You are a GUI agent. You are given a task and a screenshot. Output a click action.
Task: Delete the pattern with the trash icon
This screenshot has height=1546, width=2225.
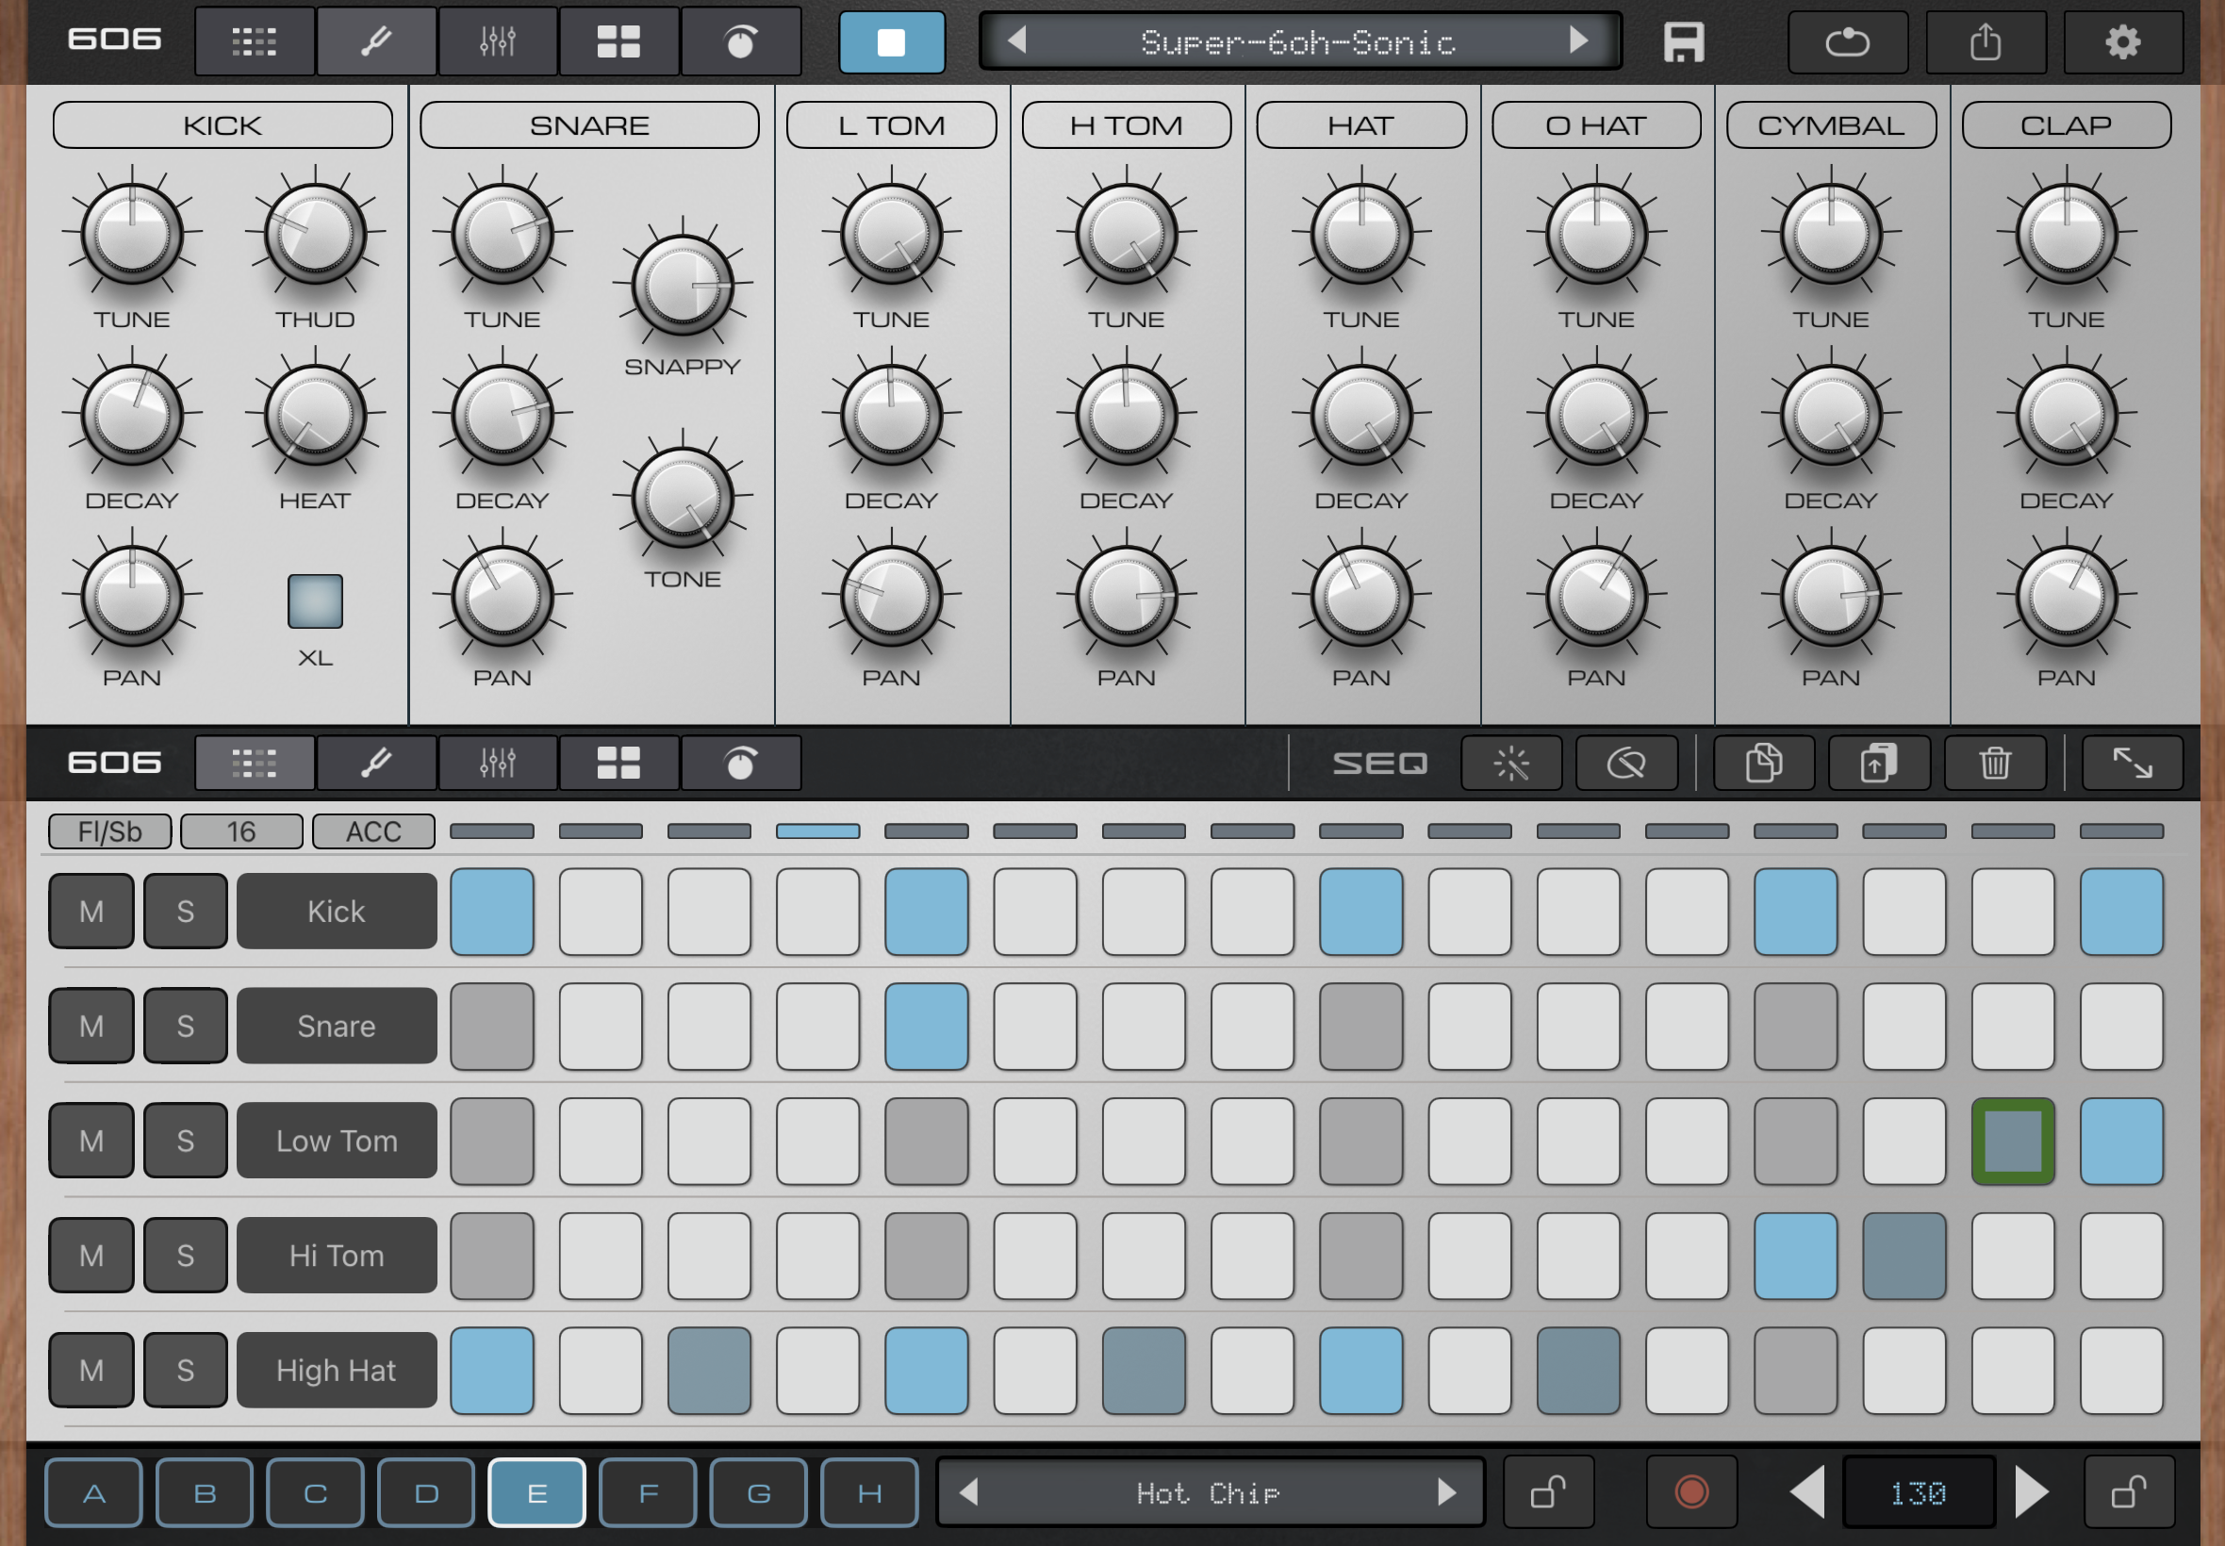coord(1994,764)
